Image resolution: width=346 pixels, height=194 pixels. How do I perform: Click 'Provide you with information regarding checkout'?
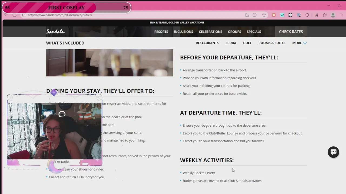click(220, 78)
